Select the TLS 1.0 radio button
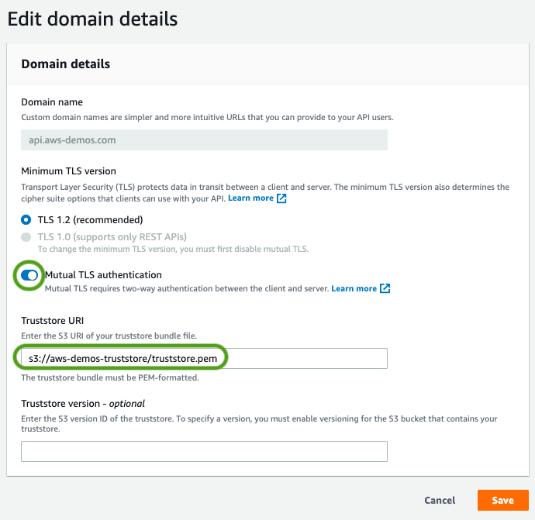535x520 pixels. (26, 236)
